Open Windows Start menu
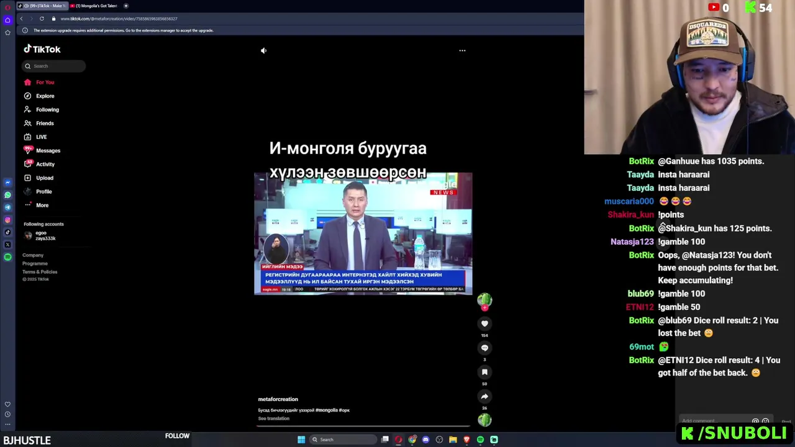 (301, 440)
